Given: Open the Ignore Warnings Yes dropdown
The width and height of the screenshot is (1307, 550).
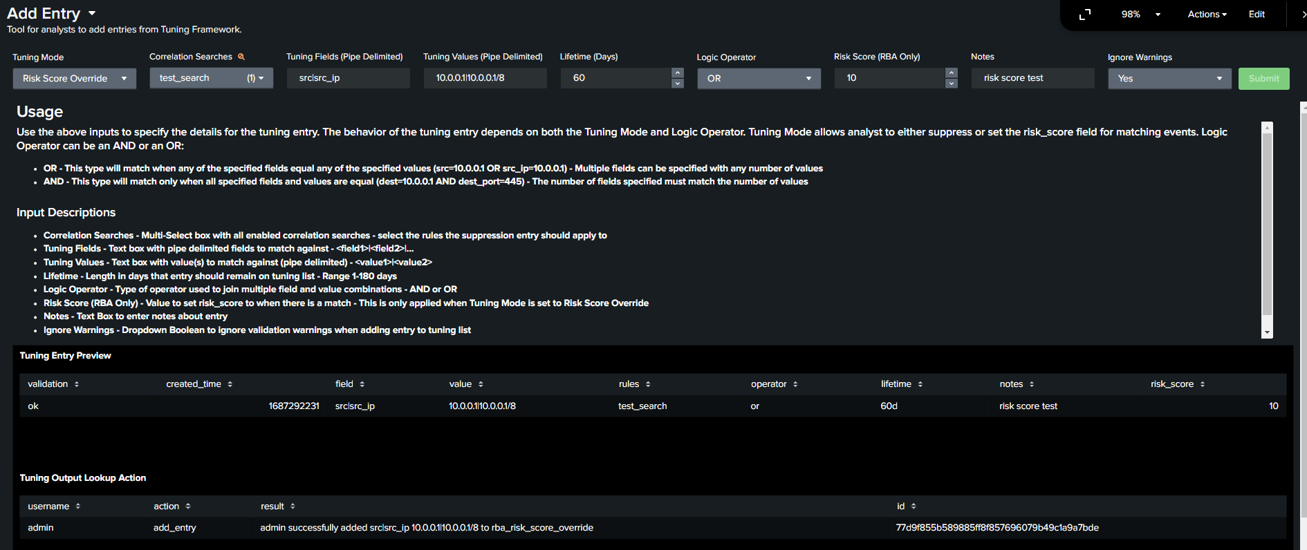Looking at the screenshot, I should pos(1170,79).
